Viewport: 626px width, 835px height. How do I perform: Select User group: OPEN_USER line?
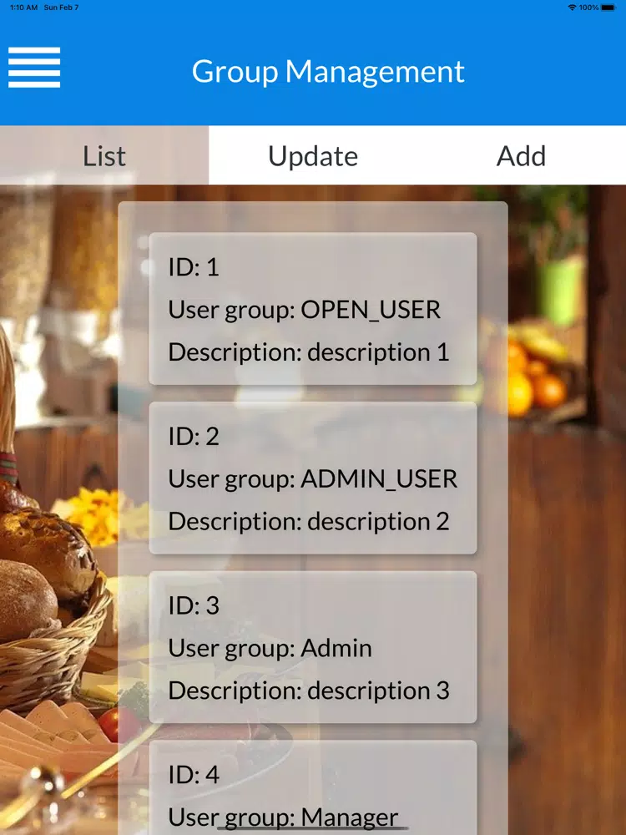point(305,310)
